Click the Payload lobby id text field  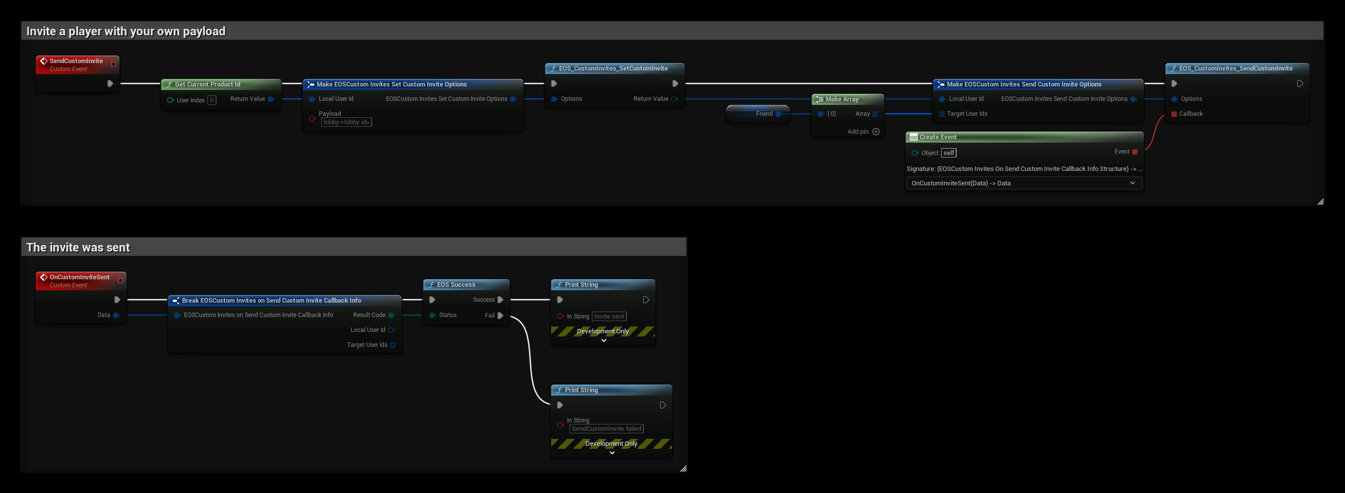[347, 122]
